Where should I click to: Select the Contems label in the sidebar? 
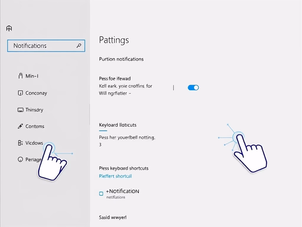[35, 127]
